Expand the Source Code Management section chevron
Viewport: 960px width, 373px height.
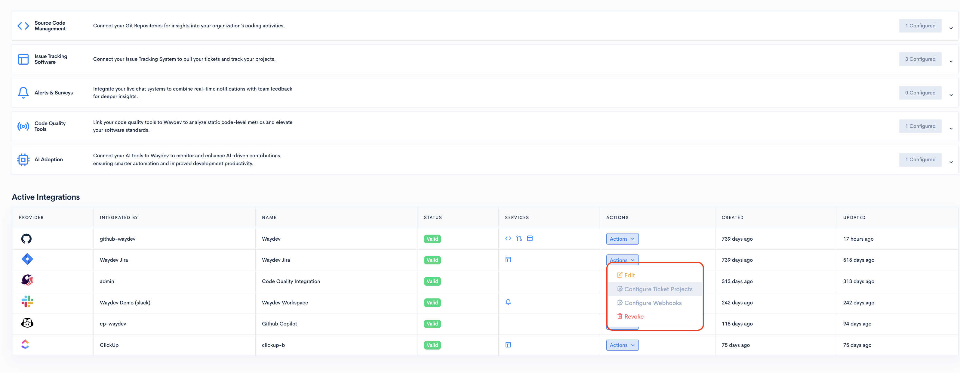click(951, 28)
